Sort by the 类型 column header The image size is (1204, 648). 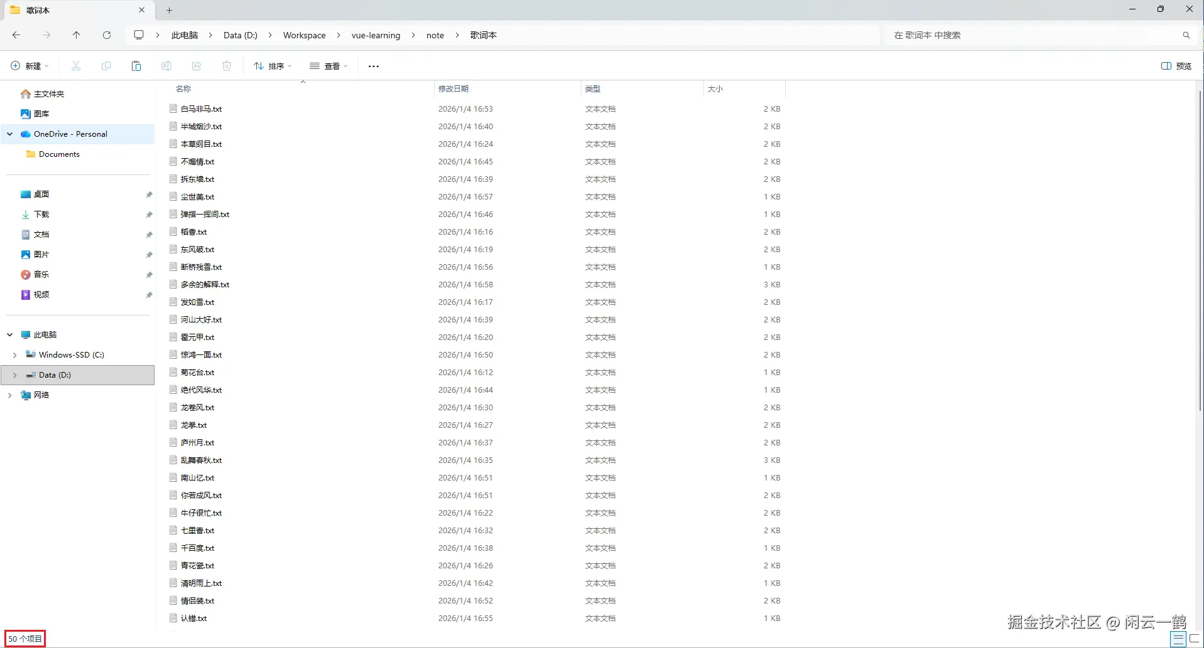pyautogui.click(x=593, y=89)
